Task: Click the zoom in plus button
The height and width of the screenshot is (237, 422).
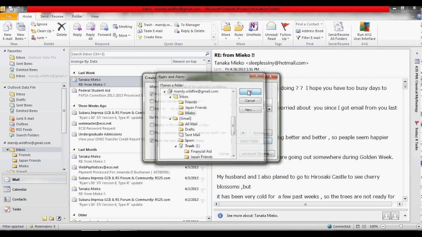Action: [x=418, y=226]
